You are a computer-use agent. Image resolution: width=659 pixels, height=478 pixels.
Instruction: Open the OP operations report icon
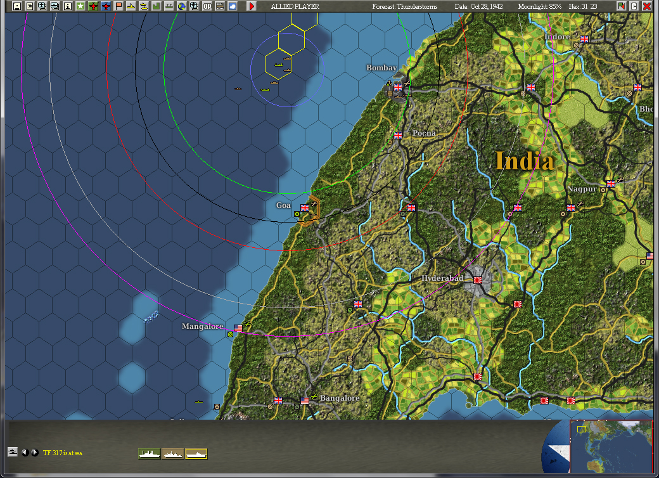[x=207, y=6]
